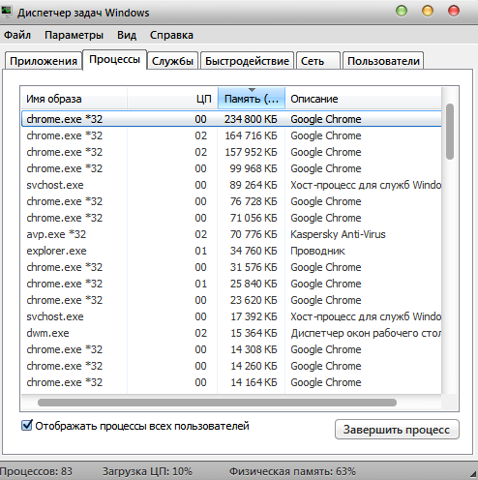Select chrome.exe row using 25 840 КБ
Viewport: 478px width, 480px height.
231,284
